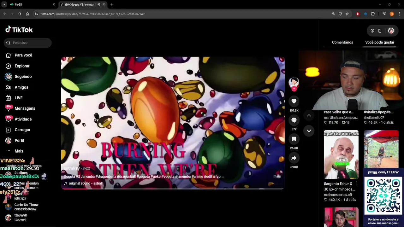This screenshot has height=227, width=404.
Task: Open the blue sound-wave extension
Action: pyautogui.click(x=365, y=14)
